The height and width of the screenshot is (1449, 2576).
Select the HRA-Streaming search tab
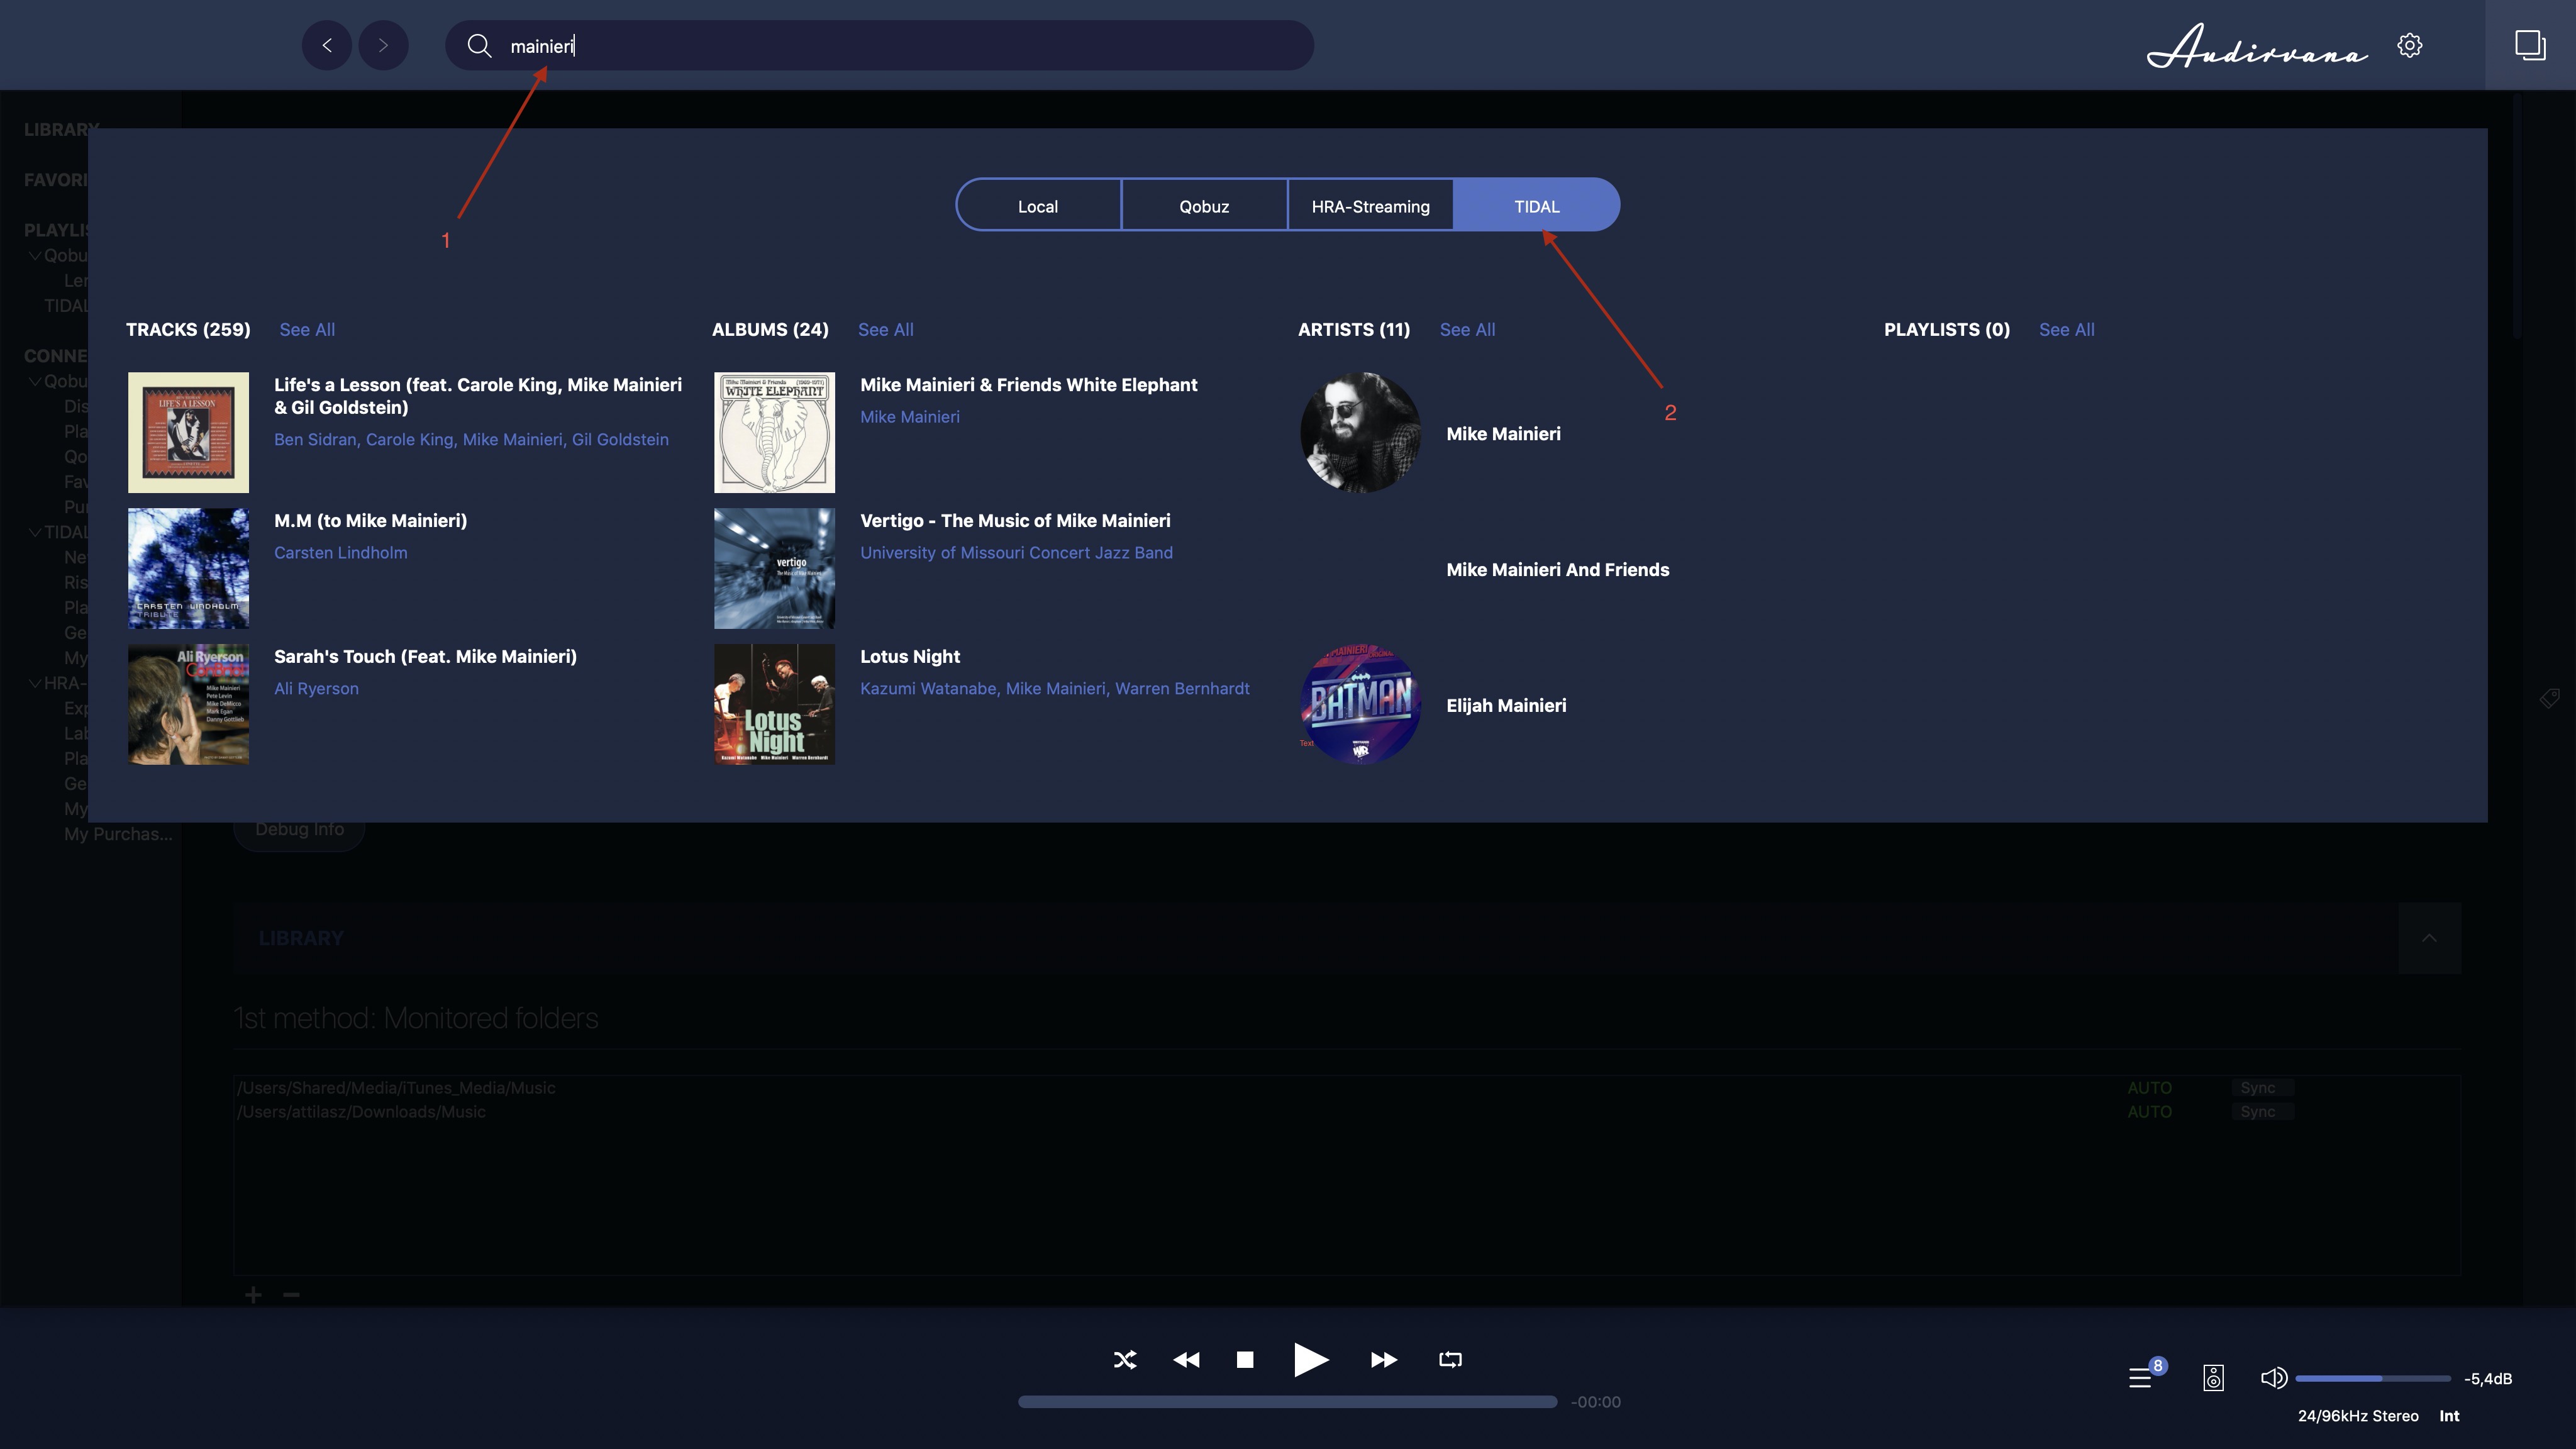coord(1370,206)
